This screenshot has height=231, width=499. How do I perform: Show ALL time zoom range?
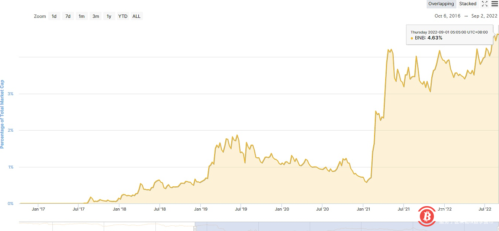tap(136, 16)
